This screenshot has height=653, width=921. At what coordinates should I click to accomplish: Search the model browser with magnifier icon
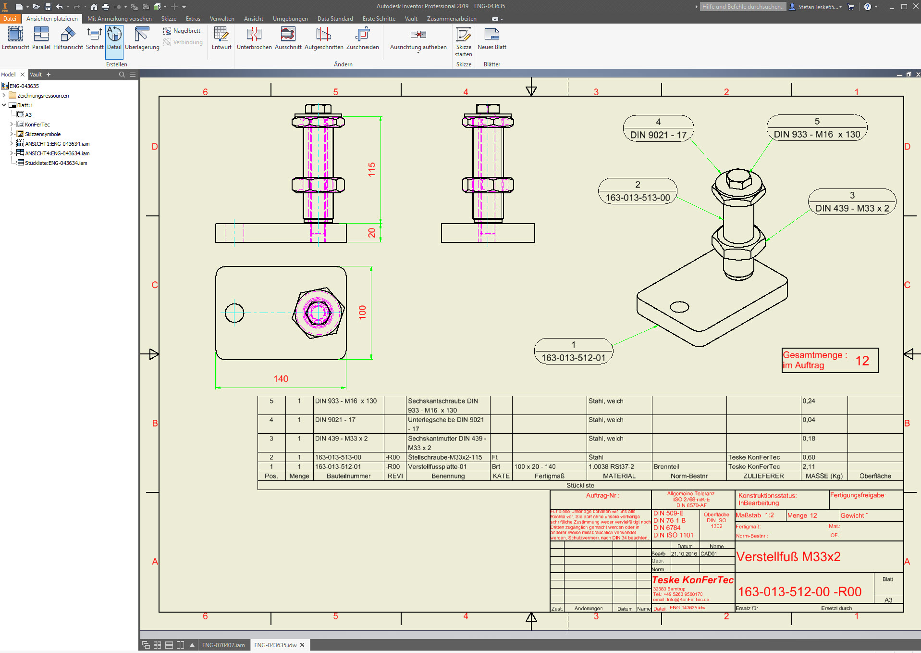pos(122,75)
